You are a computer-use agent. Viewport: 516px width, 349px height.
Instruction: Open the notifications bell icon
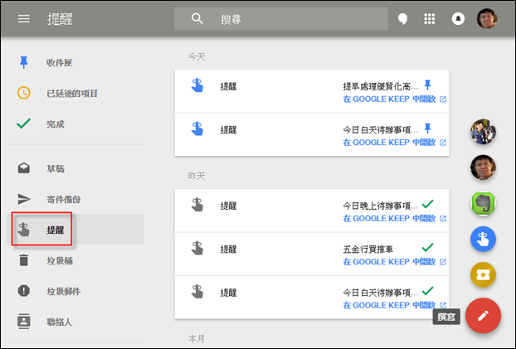[458, 19]
